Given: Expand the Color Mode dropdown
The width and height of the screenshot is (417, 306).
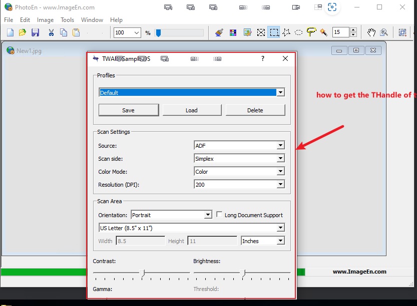Looking at the screenshot, I should [x=280, y=171].
